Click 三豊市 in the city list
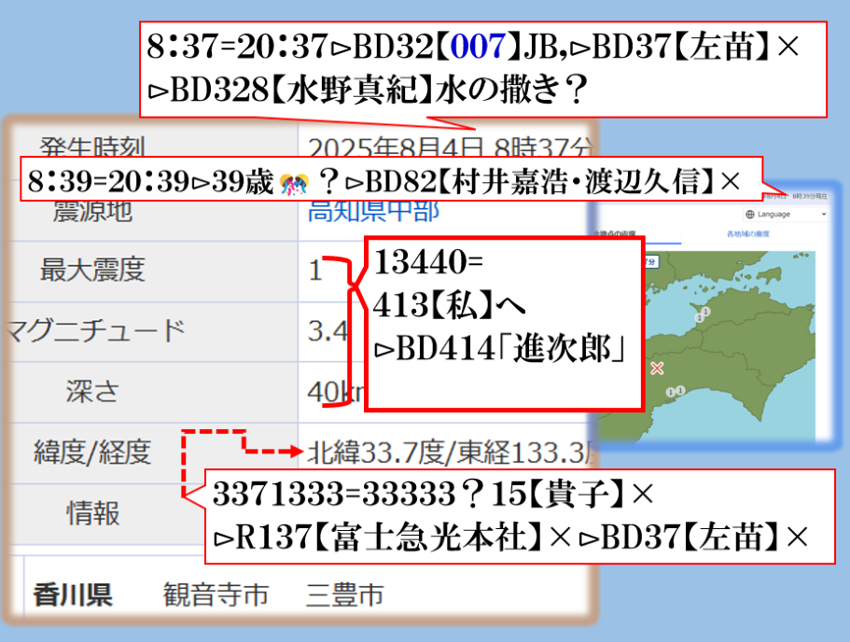Screen dimensions: 850x642 point(344,594)
